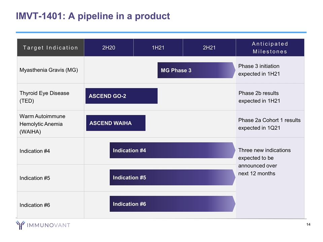Click the Thyroid Eye Disease (TED) label

pyautogui.click(x=44, y=97)
